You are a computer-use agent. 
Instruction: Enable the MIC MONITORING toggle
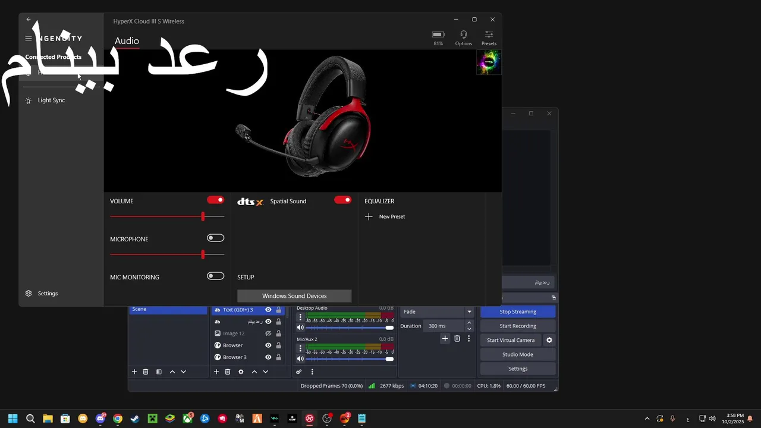click(x=215, y=276)
